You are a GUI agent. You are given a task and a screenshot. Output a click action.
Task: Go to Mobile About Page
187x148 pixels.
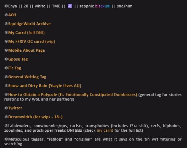pos(27,50)
